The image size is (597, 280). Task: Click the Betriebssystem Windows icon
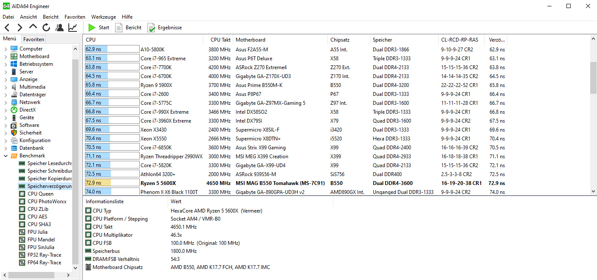click(14, 64)
